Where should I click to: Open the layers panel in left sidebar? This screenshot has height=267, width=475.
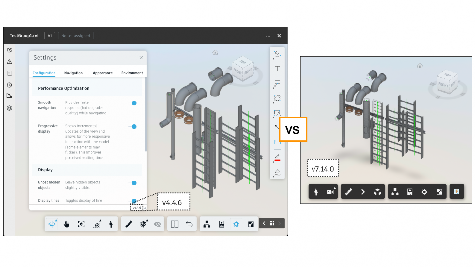9,108
